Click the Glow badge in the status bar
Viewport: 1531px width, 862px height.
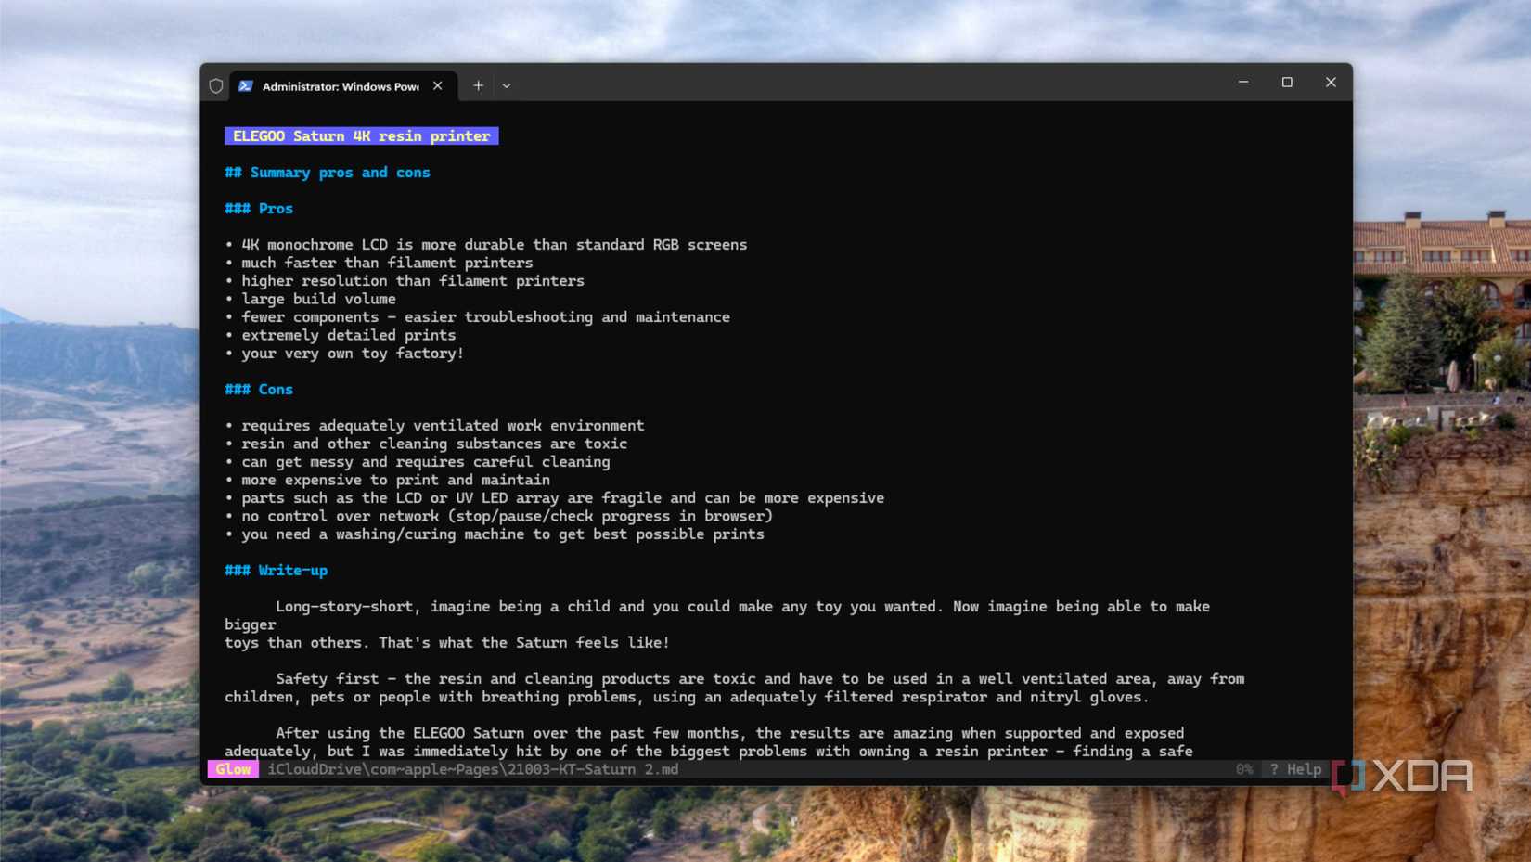pyautogui.click(x=233, y=768)
